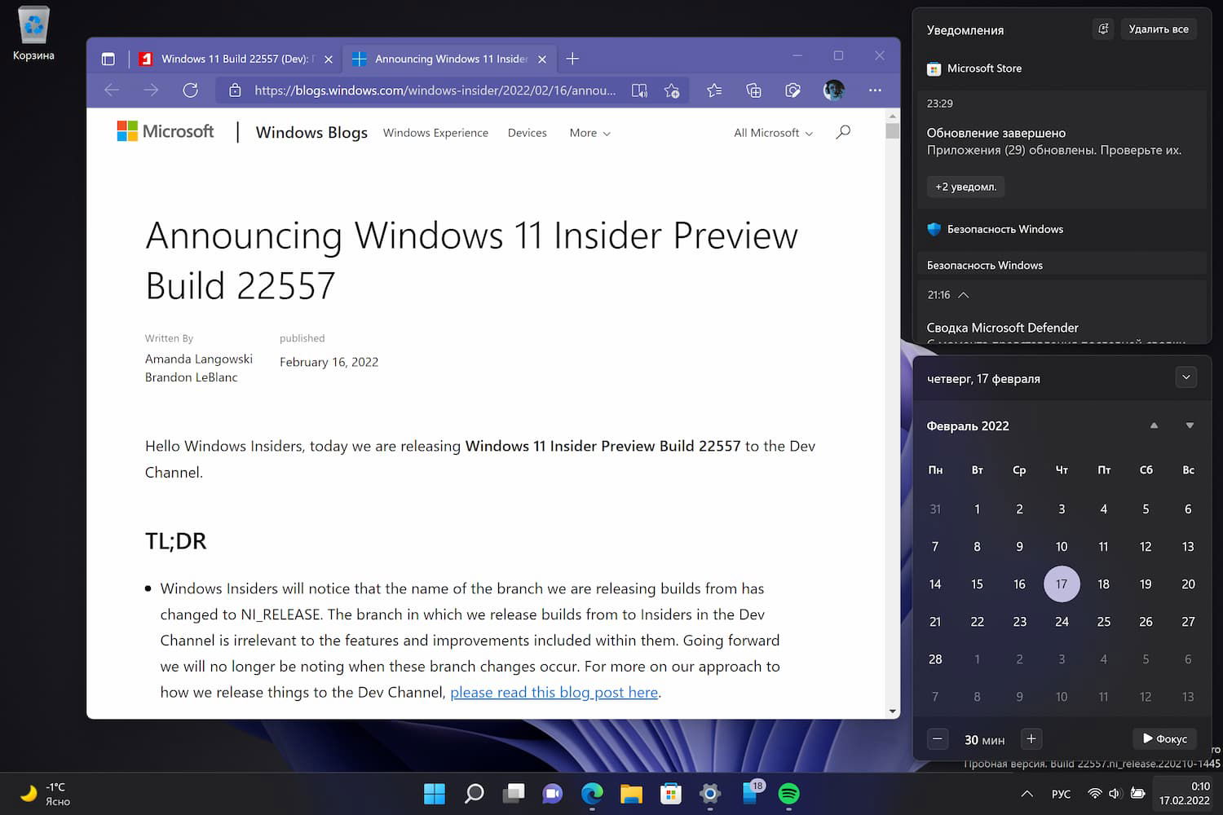Screen dimensions: 1223x815
Task: Clear notifications with Удалить все
Action: click(1159, 29)
